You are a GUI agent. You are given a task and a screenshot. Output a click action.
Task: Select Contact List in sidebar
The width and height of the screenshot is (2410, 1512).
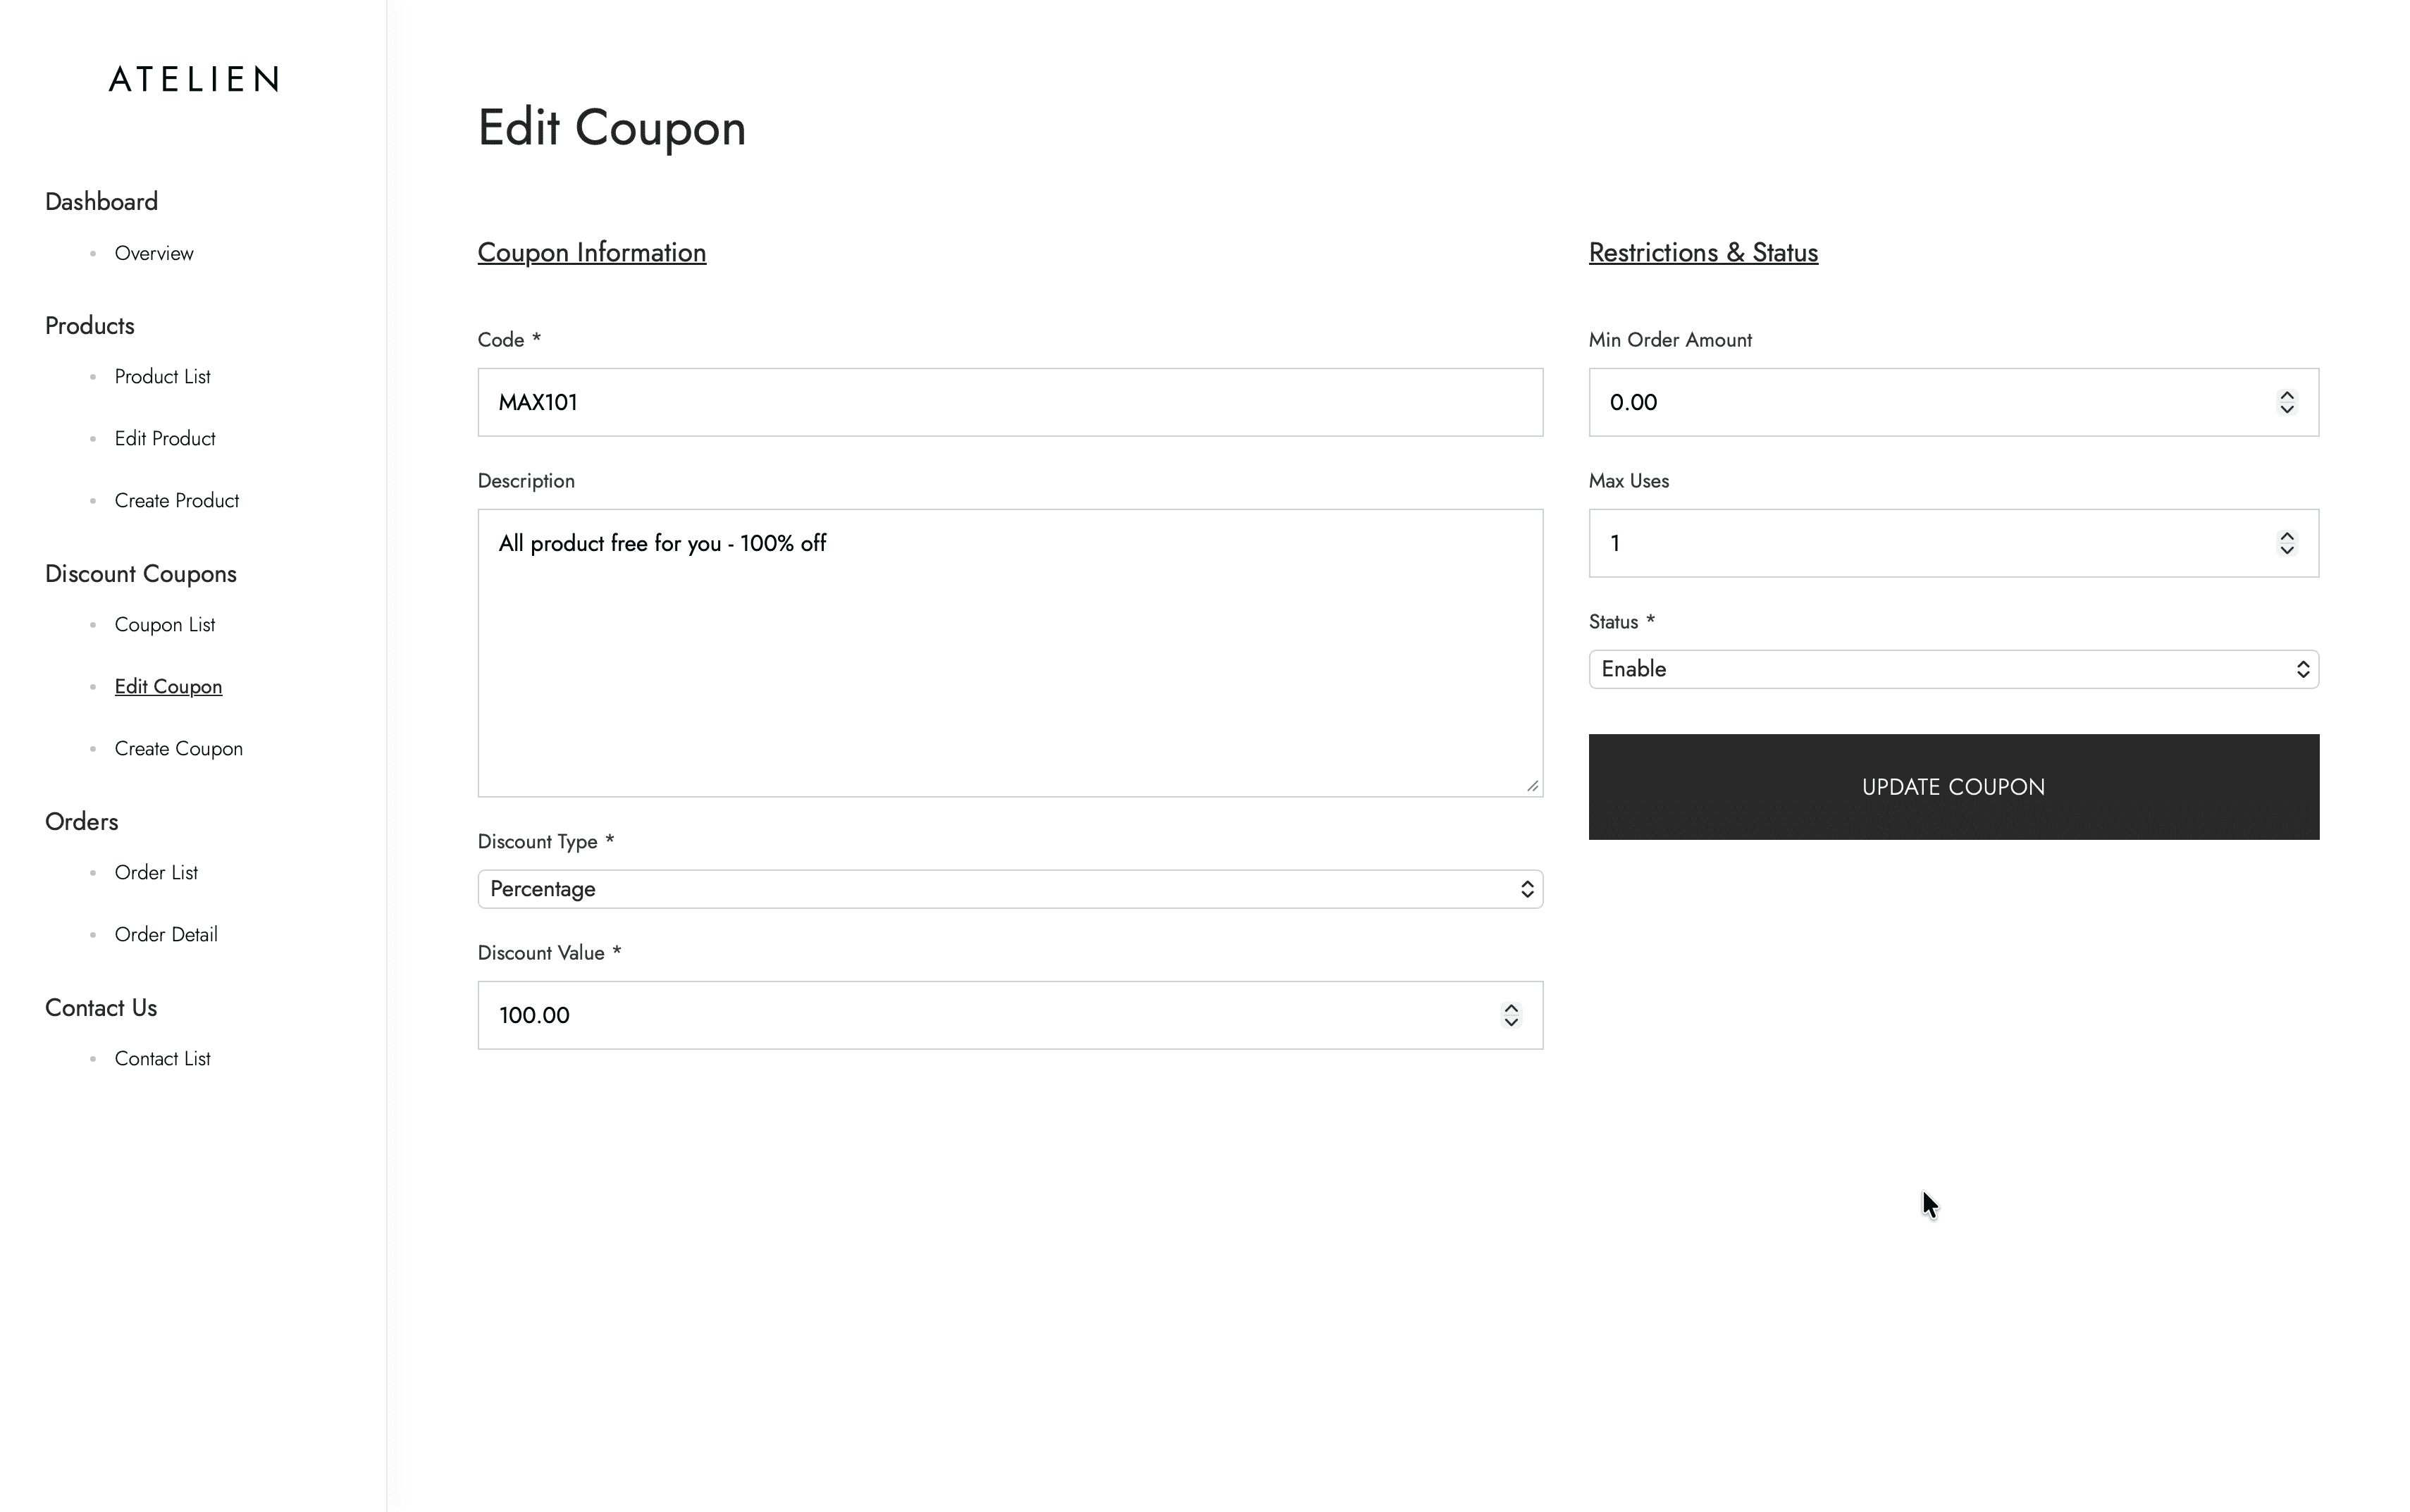click(x=163, y=1059)
